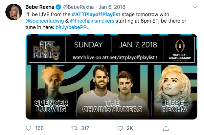Open the share tweet icon
Viewport: 204px width, 135px height.
tap(166, 128)
